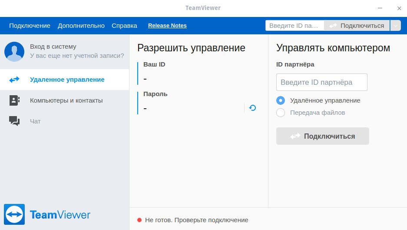
Task: Click the Подключиться button in the top toolbar
Action: point(357,26)
